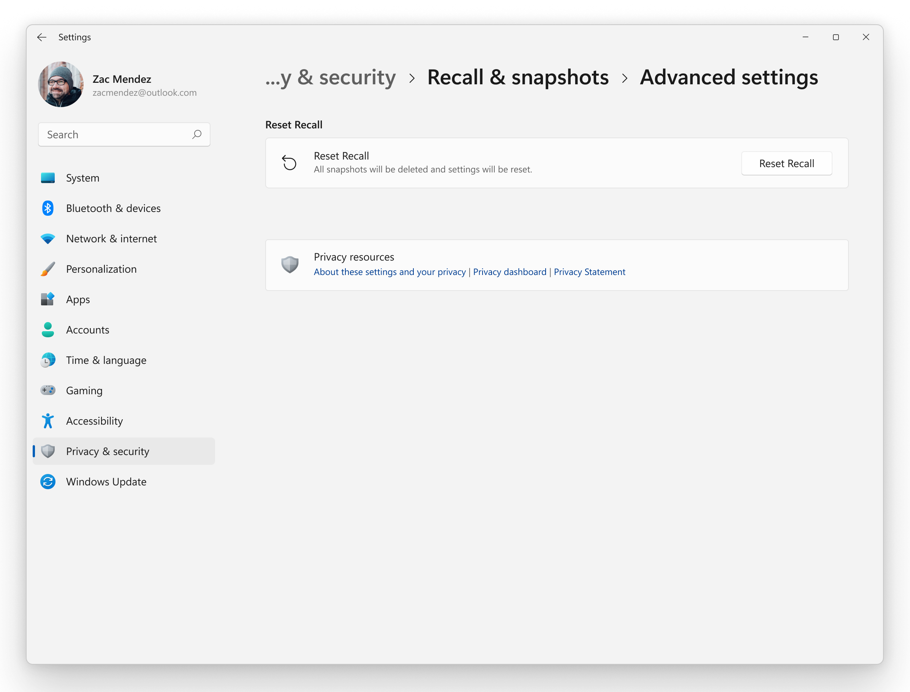Go to Bluetooth & devices label
This screenshot has width=910, height=692.
pyautogui.click(x=113, y=209)
